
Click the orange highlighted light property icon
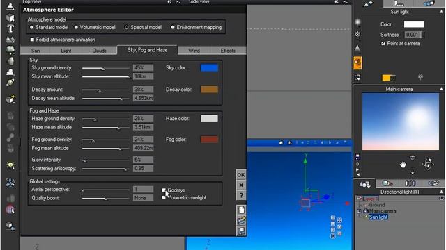(357, 63)
